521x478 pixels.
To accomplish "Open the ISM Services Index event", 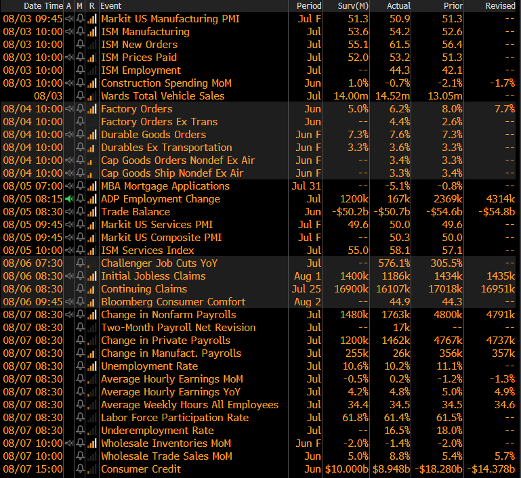I will click(147, 251).
